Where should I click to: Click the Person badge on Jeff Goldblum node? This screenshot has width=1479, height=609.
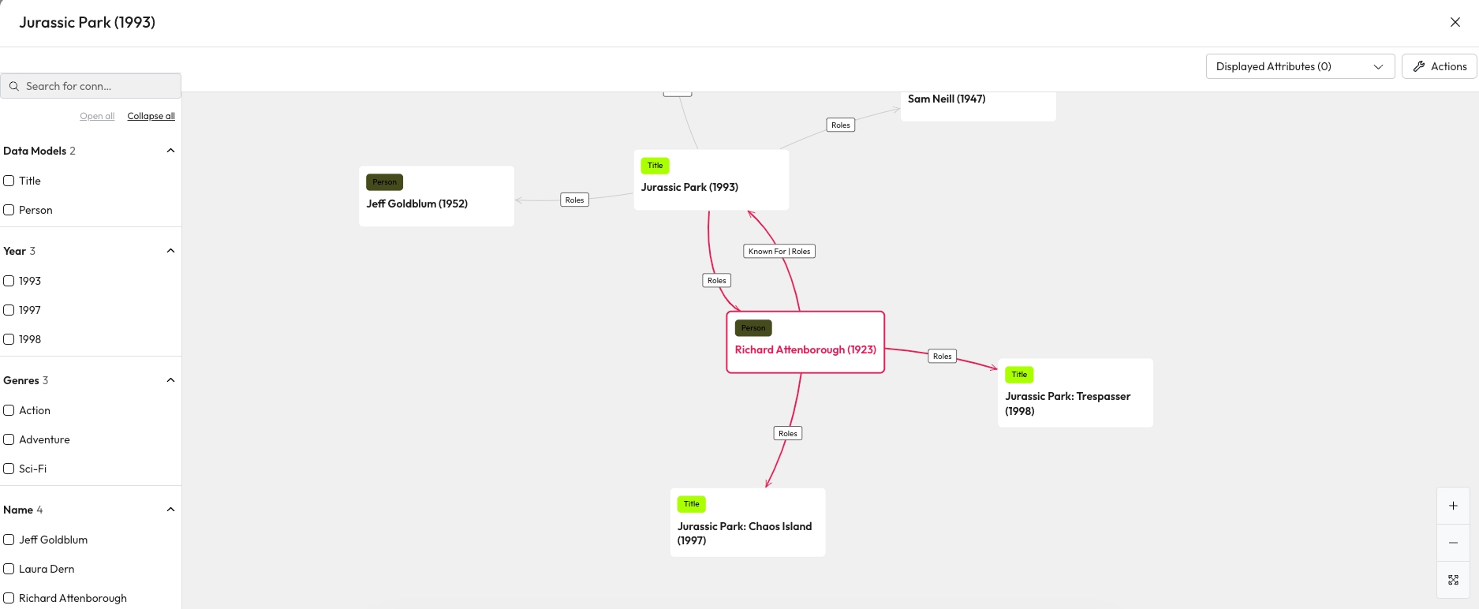[x=384, y=182]
